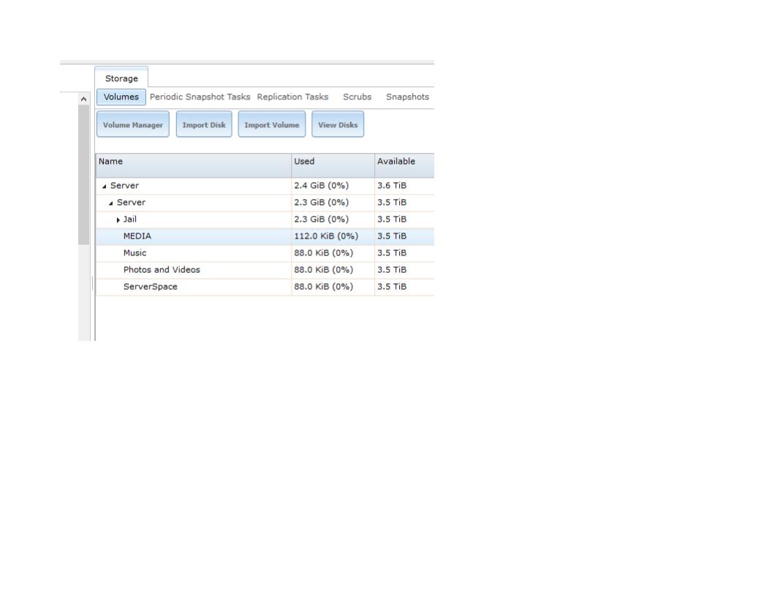Viewport: 772px width, 597px height.
Task: Sort by the Name column header
Action: pyautogui.click(x=194, y=165)
